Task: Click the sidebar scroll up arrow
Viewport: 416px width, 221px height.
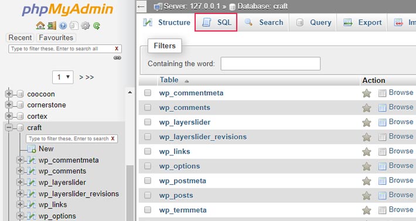Action: tap(129, 92)
